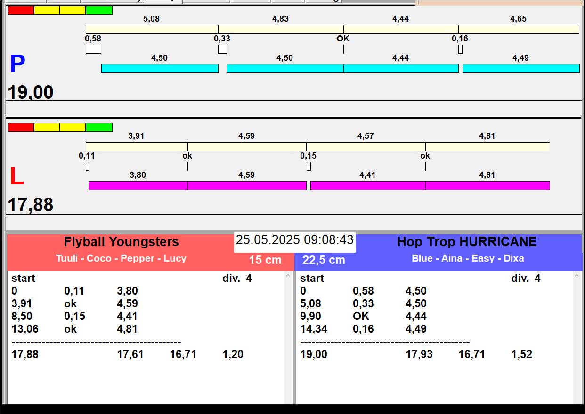Click the empty field below lane P time 19,00
This screenshot has width=585, height=414.
point(293,108)
